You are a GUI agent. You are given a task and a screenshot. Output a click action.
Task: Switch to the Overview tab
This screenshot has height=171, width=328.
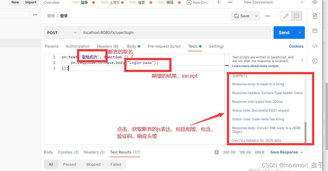tap(51, 3)
